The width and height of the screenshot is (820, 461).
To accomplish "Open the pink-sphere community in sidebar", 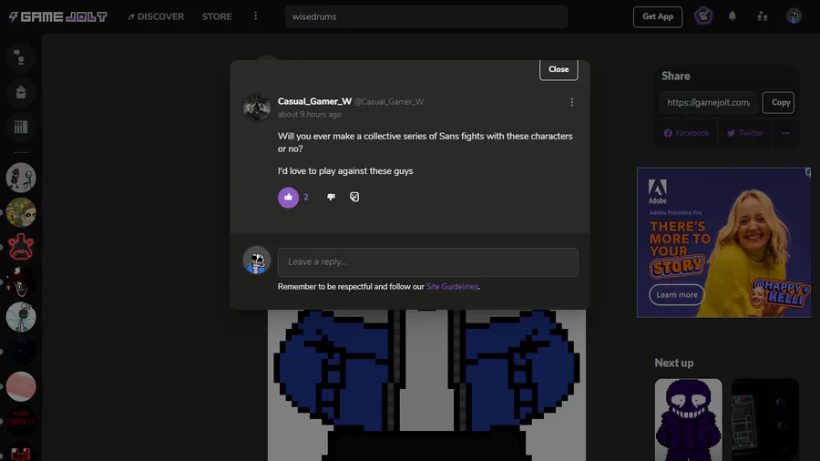I will click(21, 387).
